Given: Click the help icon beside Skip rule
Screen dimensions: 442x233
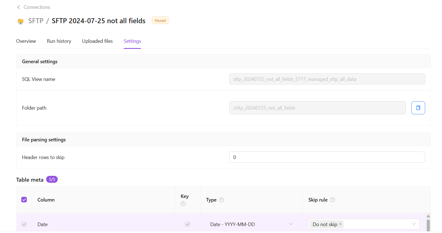Looking at the screenshot, I should [333, 200].
